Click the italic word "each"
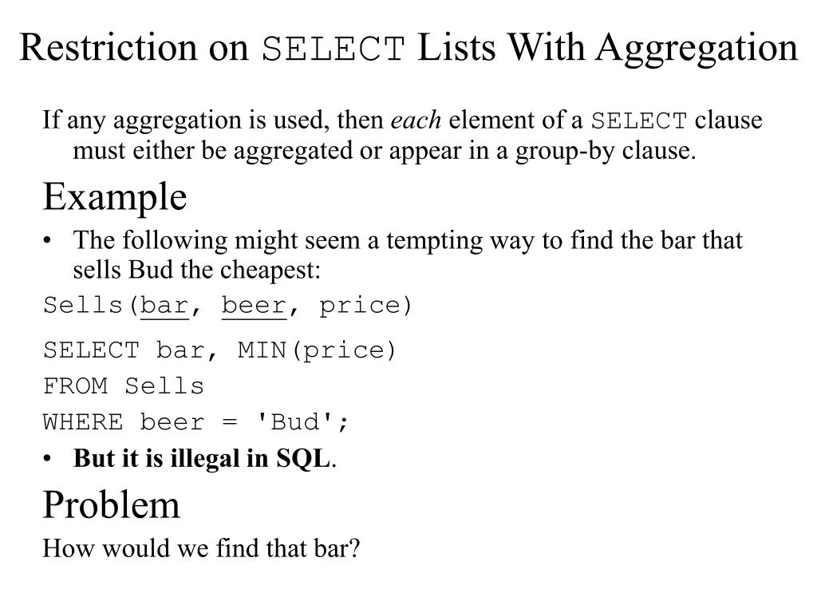817x613 pixels. pyautogui.click(x=416, y=121)
